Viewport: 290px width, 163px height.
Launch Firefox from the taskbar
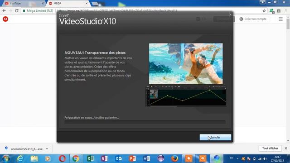[174, 158]
